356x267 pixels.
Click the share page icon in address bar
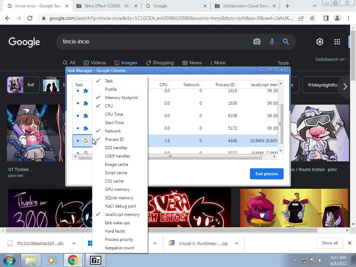301,18
